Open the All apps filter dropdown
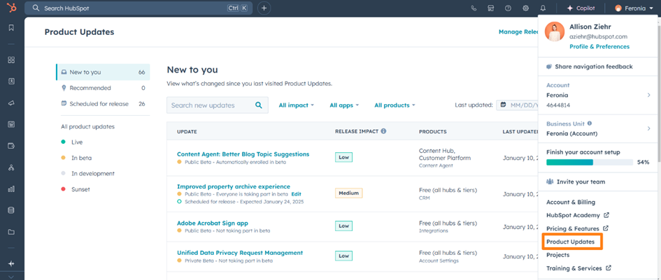The height and width of the screenshot is (280, 661). pos(344,105)
